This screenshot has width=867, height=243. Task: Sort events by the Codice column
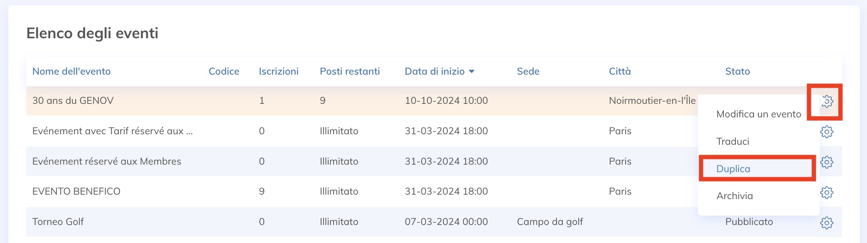224,71
